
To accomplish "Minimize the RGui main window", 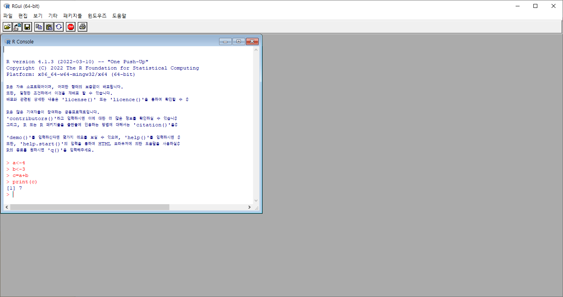I will pos(517,6).
